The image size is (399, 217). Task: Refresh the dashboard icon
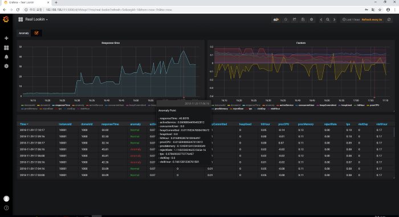click(x=389, y=19)
